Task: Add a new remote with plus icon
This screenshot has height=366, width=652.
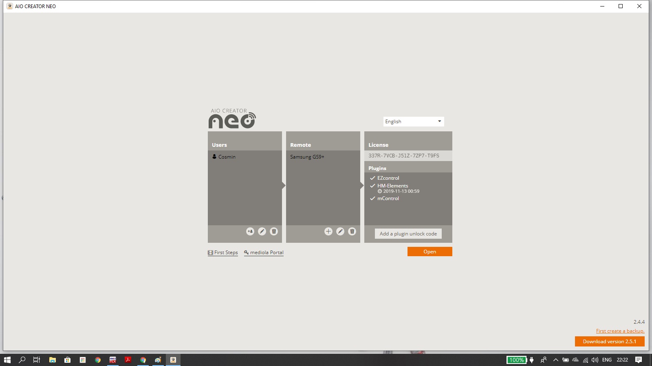Action: click(x=328, y=231)
